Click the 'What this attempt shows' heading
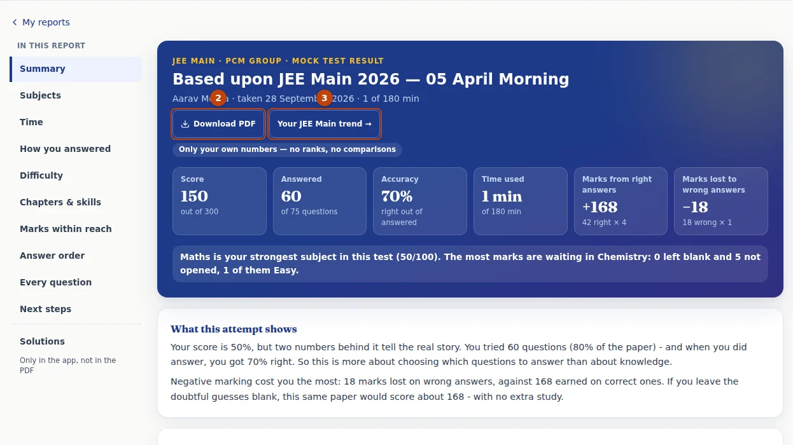Viewport: 793px width, 445px height. click(234, 329)
